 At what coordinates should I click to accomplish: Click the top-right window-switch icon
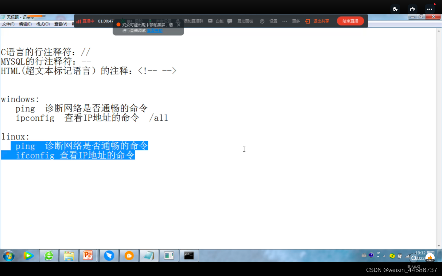point(395,9)
